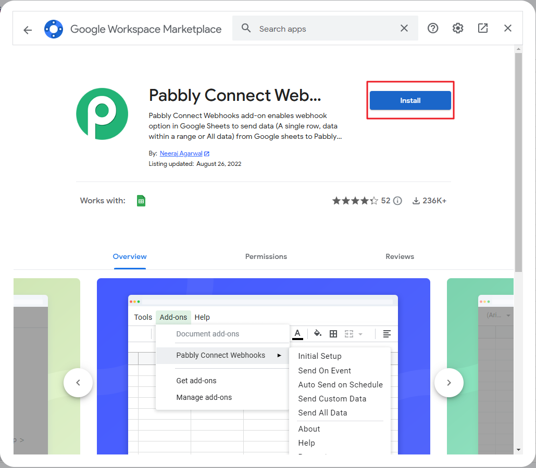Show next screenshot with right chevron
Screen dimensions: 536x468
coord(449,383)
